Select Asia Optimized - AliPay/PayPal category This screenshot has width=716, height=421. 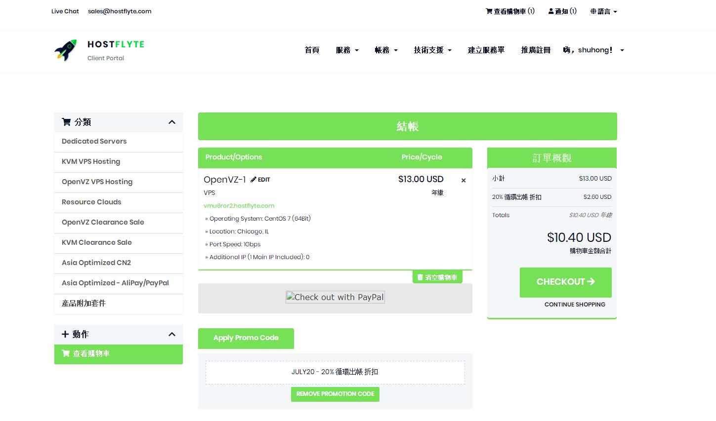point(119,283)
